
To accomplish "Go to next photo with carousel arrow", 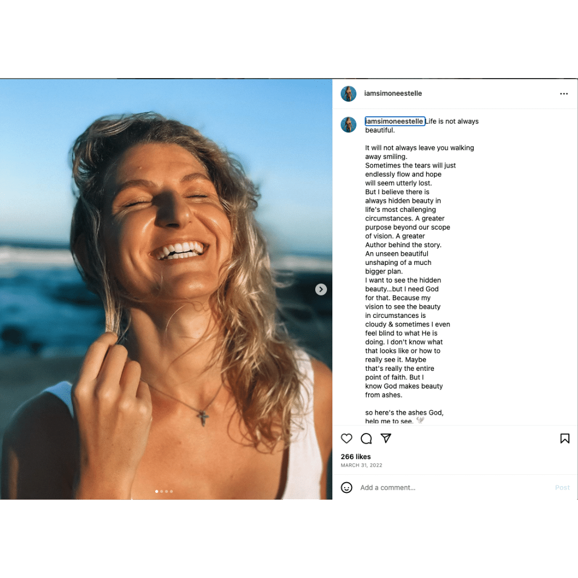I will pos(321,290).
